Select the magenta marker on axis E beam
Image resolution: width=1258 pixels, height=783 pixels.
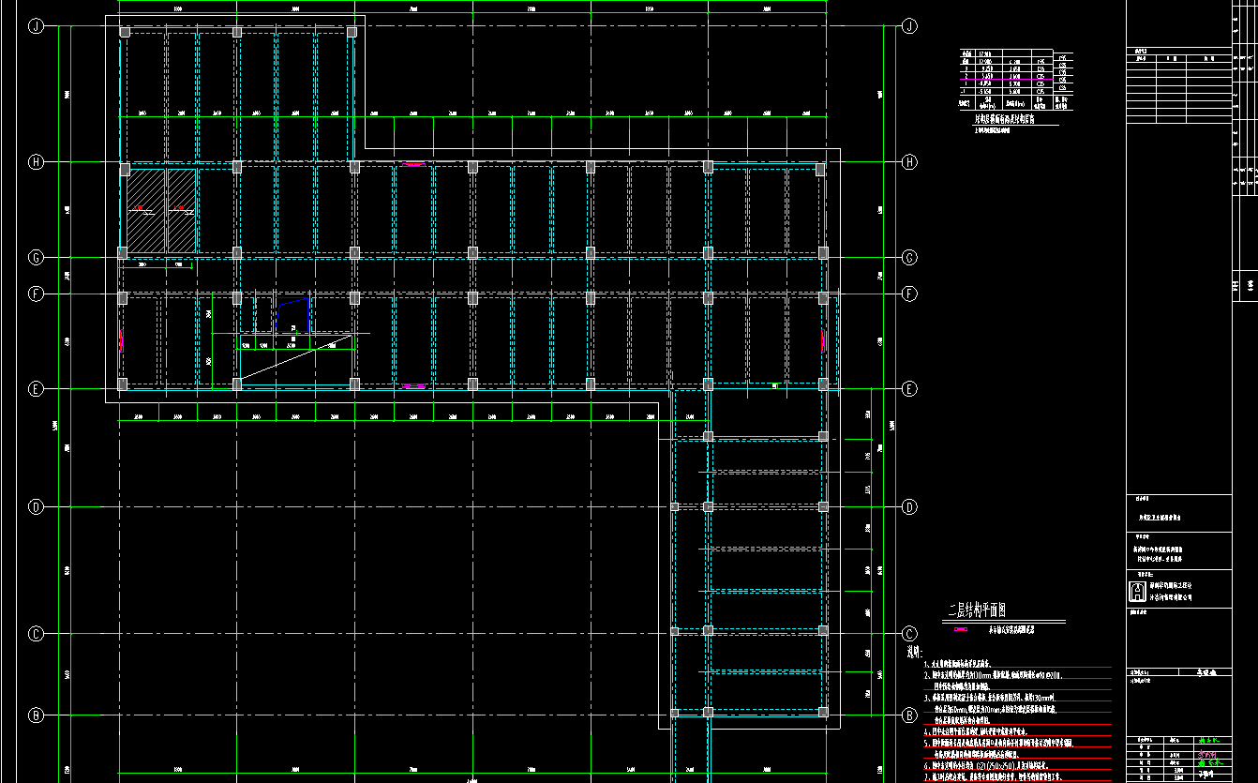(413, 385)
